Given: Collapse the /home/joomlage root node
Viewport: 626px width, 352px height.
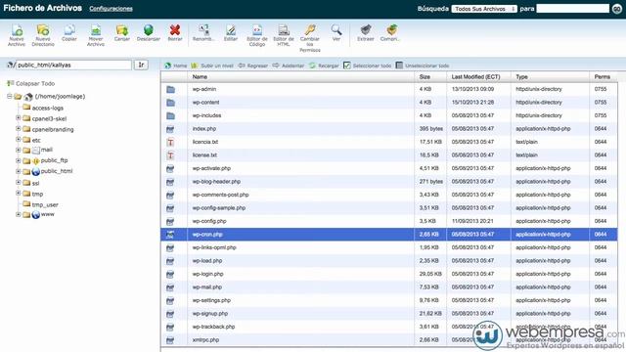Looking at the screenshot, I should pyautogui.click(x=9, y=96).
